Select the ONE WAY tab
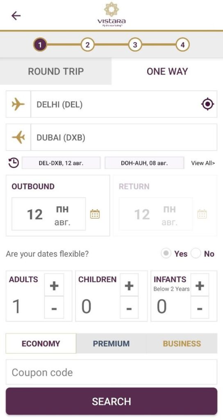Screen dimensions: 223x420 [167, 71]
